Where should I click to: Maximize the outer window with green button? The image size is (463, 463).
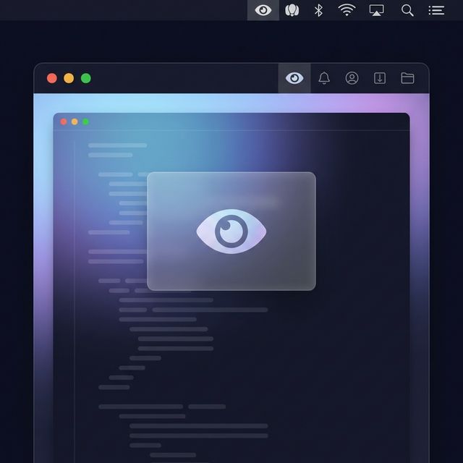[x=86, y=78]
